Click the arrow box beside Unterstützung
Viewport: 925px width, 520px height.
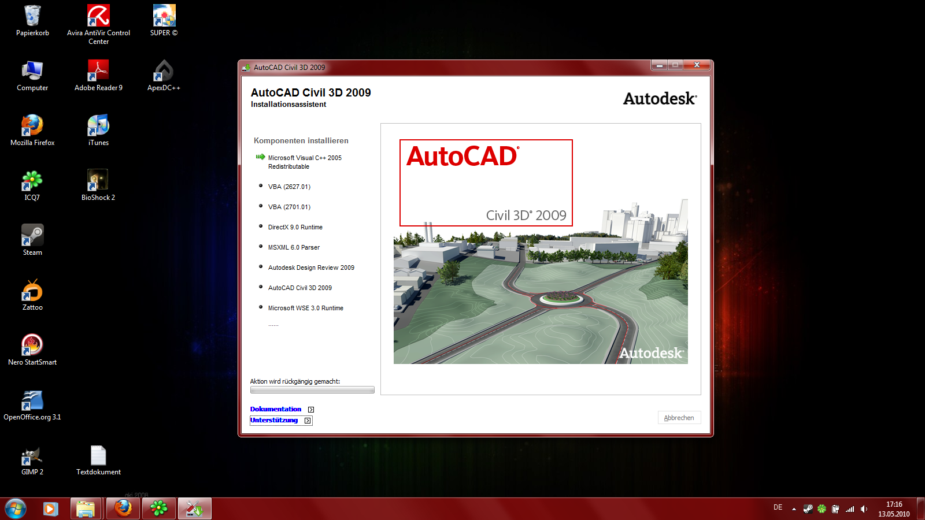tap(308, 421)
